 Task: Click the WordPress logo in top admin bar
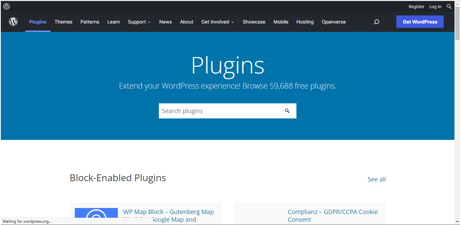tap(6, 6)
